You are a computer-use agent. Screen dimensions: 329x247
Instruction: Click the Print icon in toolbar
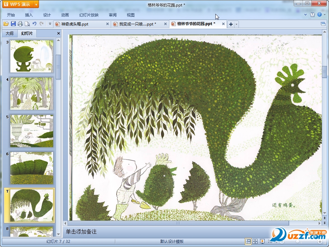point(20,24)
